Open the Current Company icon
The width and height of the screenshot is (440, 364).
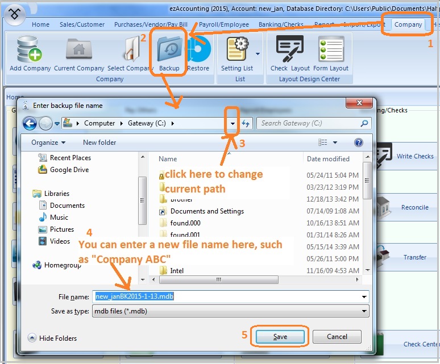tap(79, 51)
